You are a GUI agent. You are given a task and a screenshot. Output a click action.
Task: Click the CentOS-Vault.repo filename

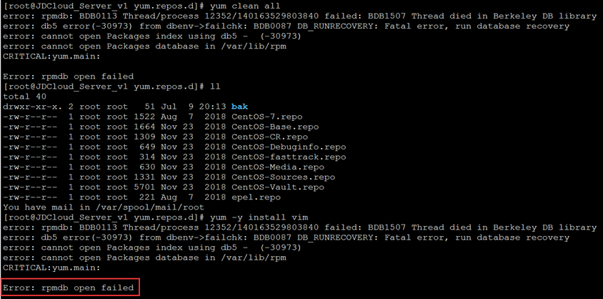click(278, 187)
